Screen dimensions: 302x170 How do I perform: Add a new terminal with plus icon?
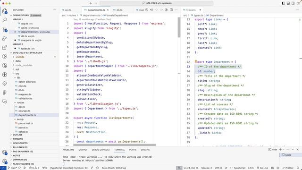[280, 150]
